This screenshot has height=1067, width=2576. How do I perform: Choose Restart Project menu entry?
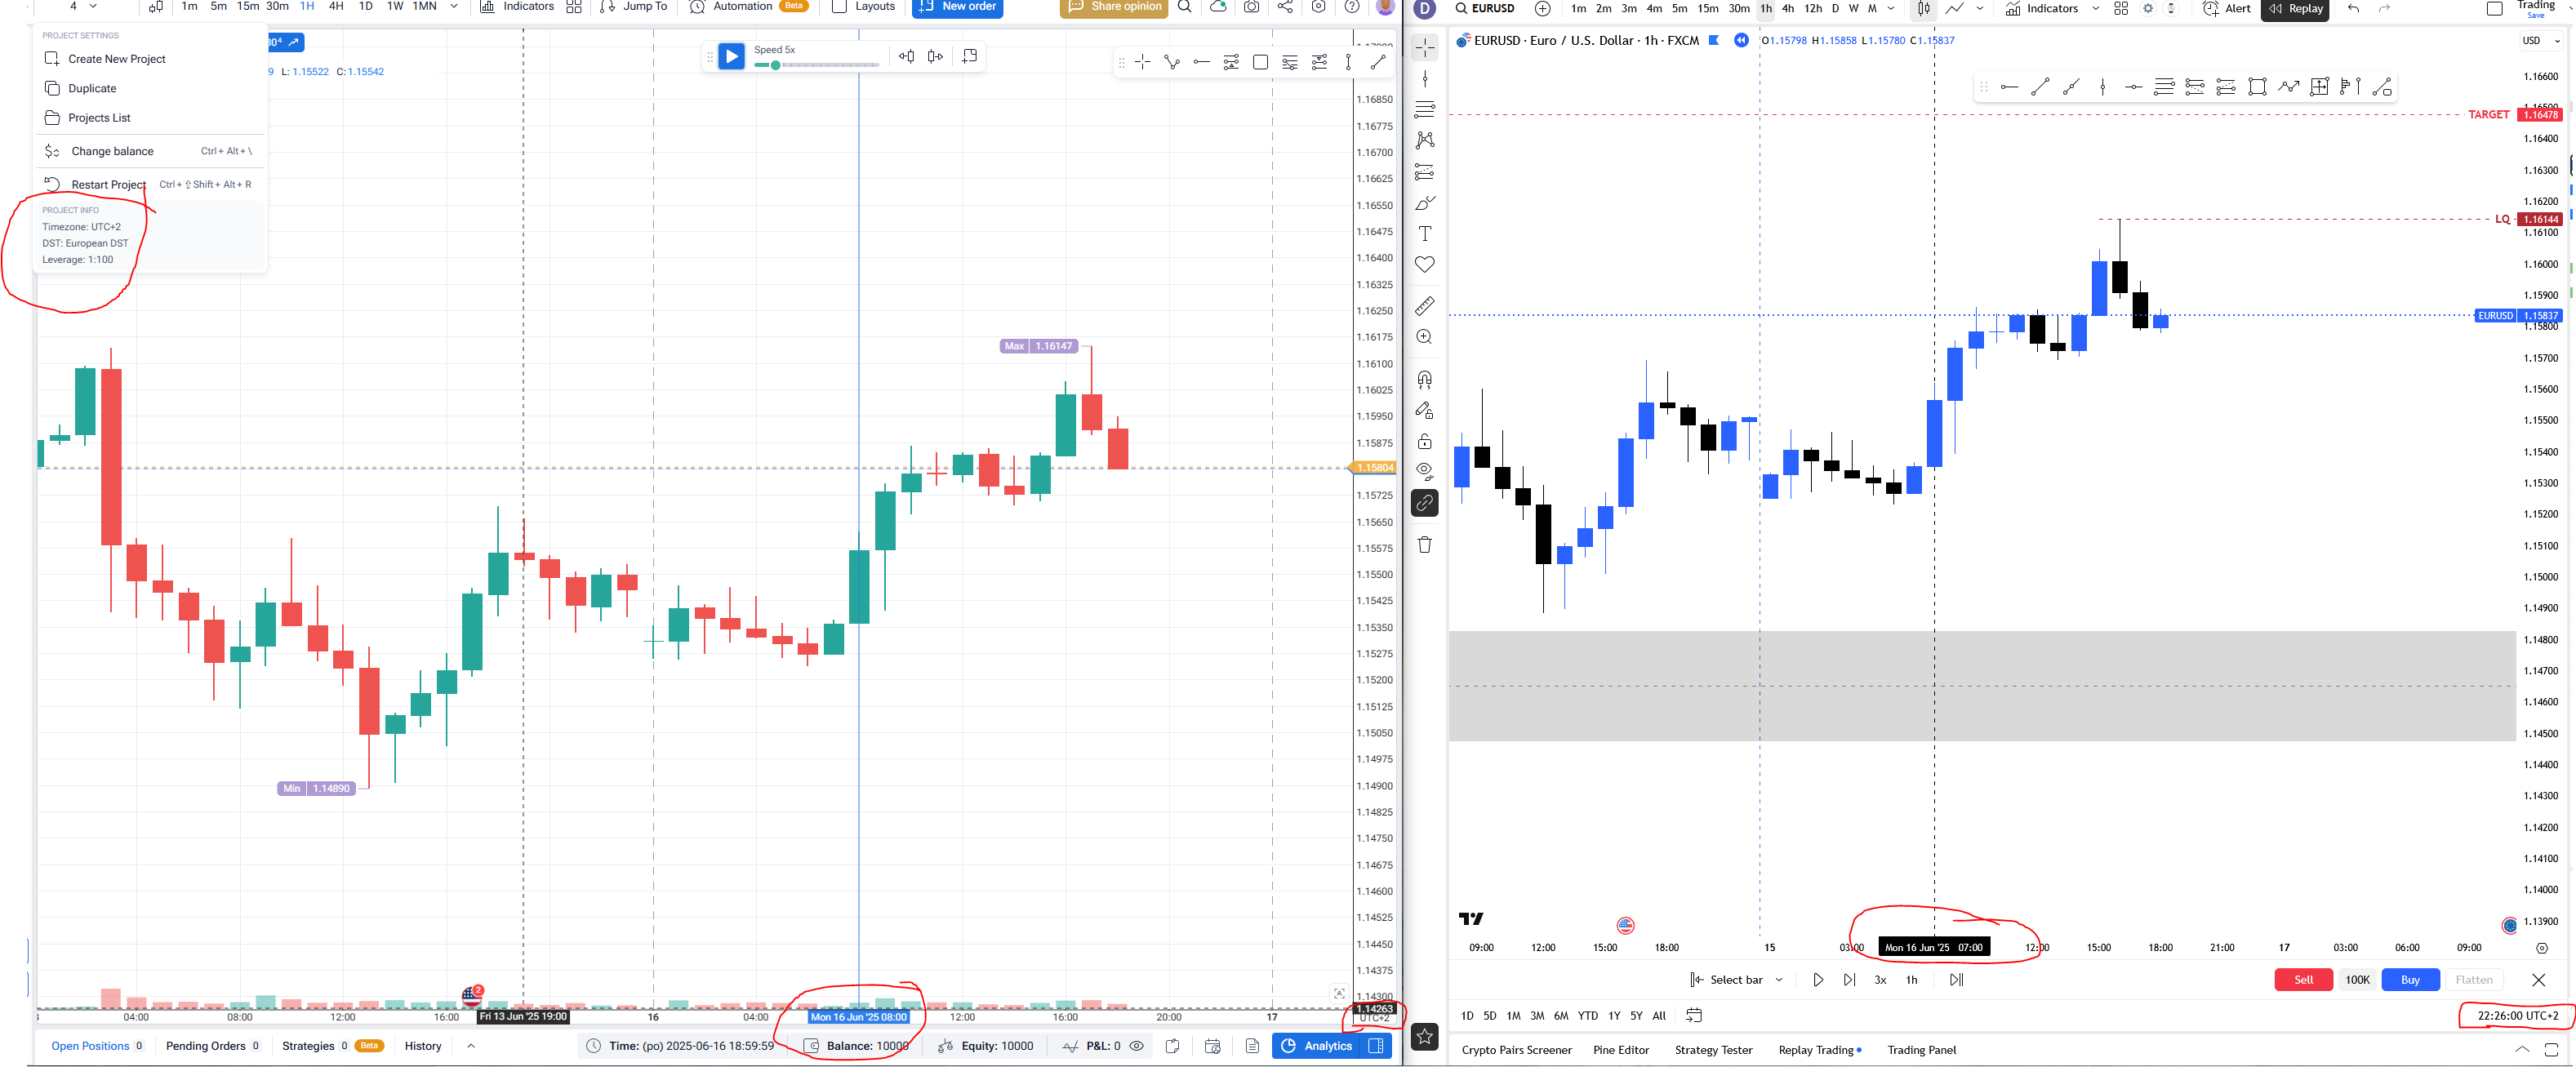pos(152,184)
